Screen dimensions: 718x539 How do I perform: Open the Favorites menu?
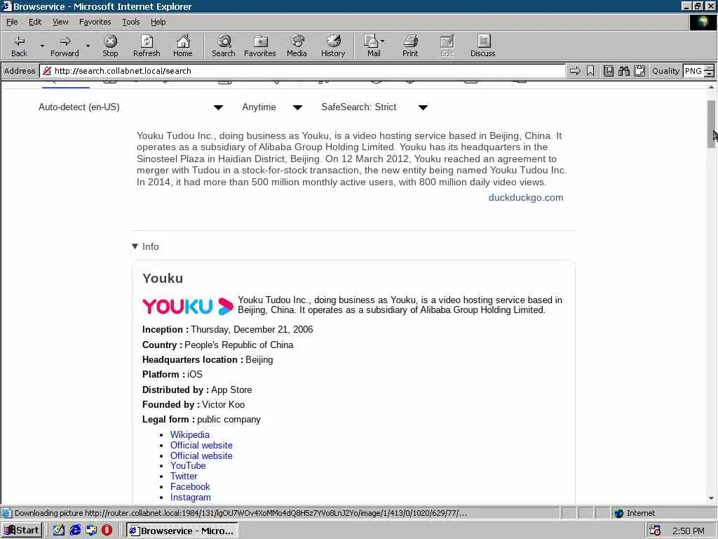tap(95, 22)
